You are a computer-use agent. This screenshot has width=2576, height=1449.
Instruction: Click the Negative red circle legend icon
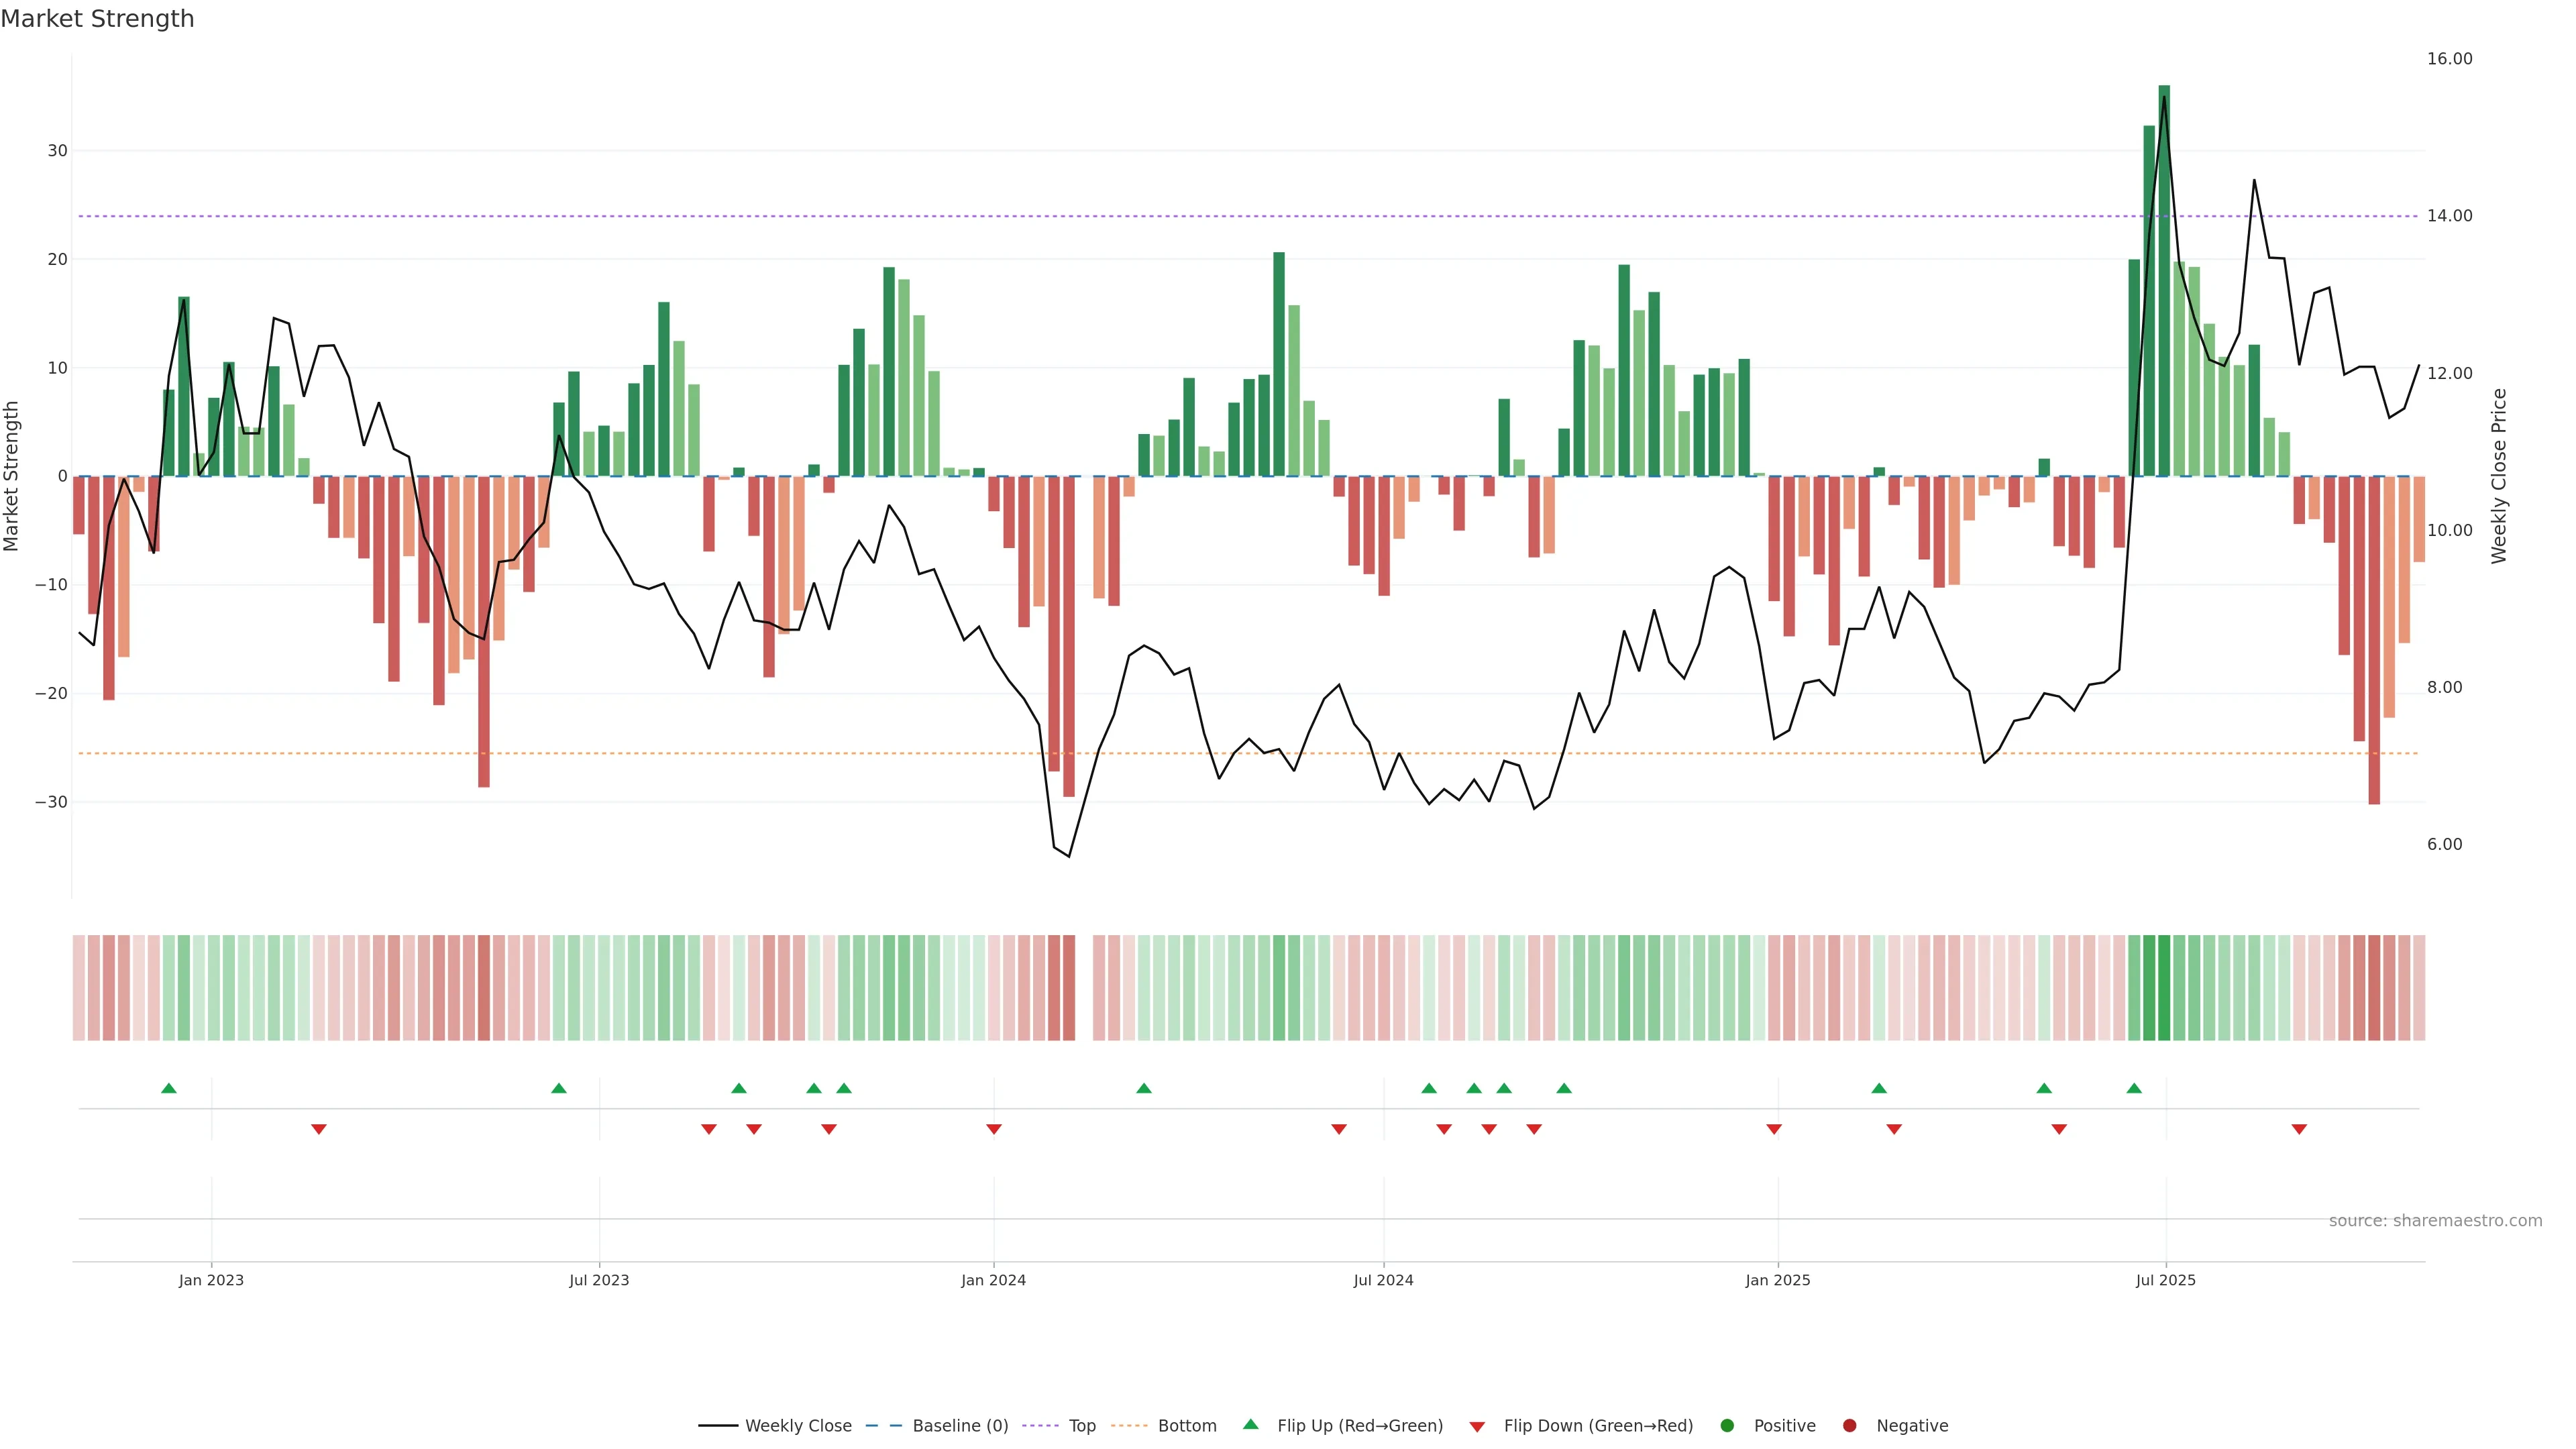(1849, 1426)
